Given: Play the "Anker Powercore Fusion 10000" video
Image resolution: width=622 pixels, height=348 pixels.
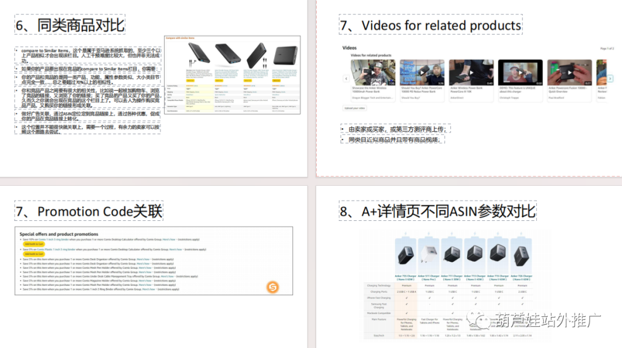Looking at the screenshot, I should 570,72.
